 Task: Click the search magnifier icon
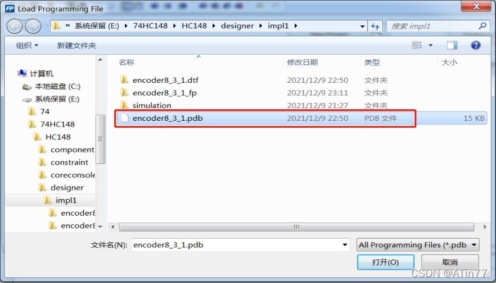click(x=482, y=26)
